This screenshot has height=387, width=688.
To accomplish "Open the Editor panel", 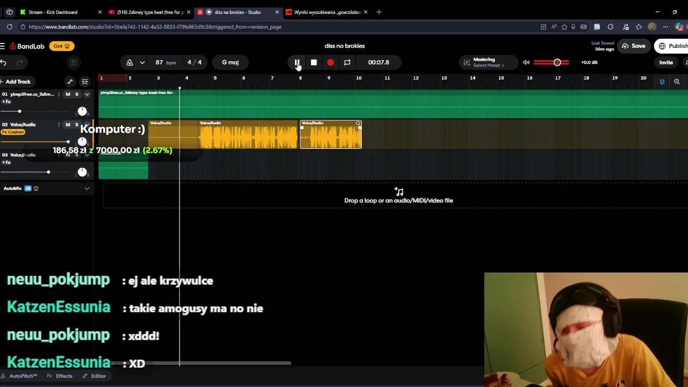I will (94, 376).
